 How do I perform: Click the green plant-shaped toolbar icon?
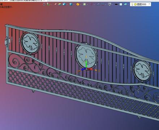(x=48, y=4)
